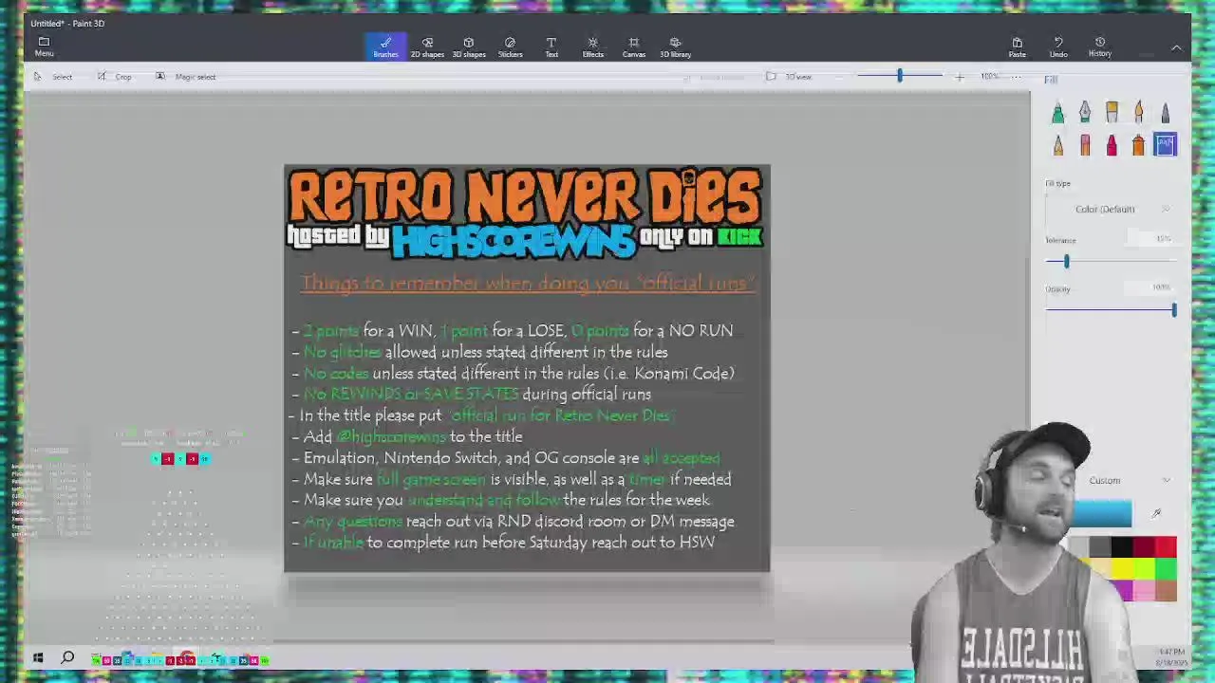Choose the pink color swatch
Screen dimensions: 1215x683
point(1145,591)
